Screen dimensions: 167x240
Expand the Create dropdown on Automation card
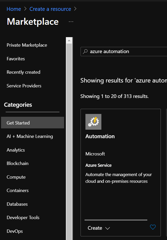(99, 228)
